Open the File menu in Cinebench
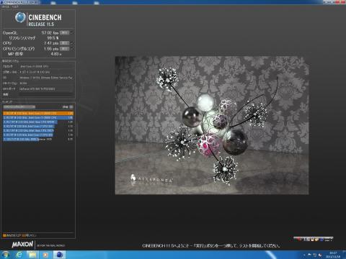Image resolution: width=346 pixels, height=259 pixels. [4, 6]
